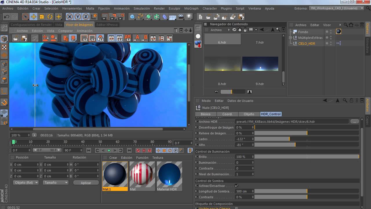This screenshot has height=209, width=371.
Task: Select the Move tool in top toolbar
Action: (x=34, y=17)
